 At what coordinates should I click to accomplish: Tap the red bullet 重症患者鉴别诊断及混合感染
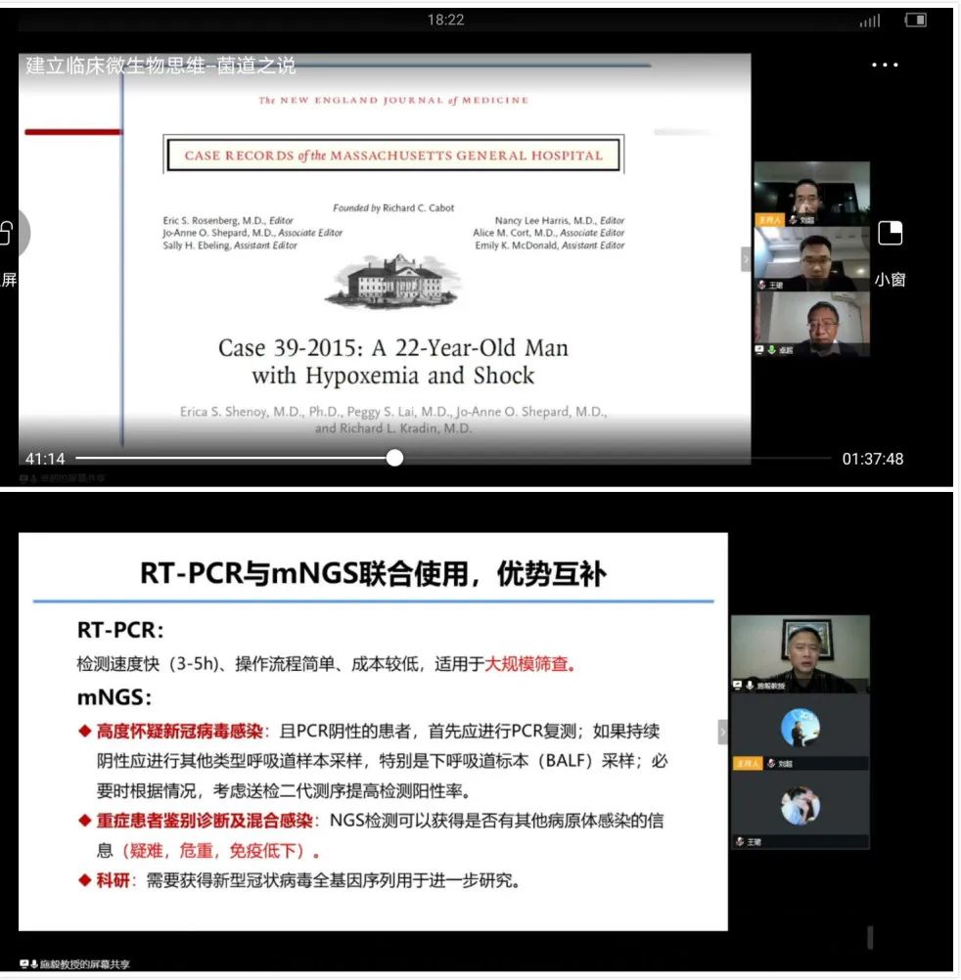[205, 821]
